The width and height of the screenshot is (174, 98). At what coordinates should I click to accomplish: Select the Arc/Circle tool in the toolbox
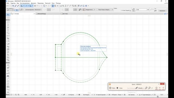tap(8, 81)
